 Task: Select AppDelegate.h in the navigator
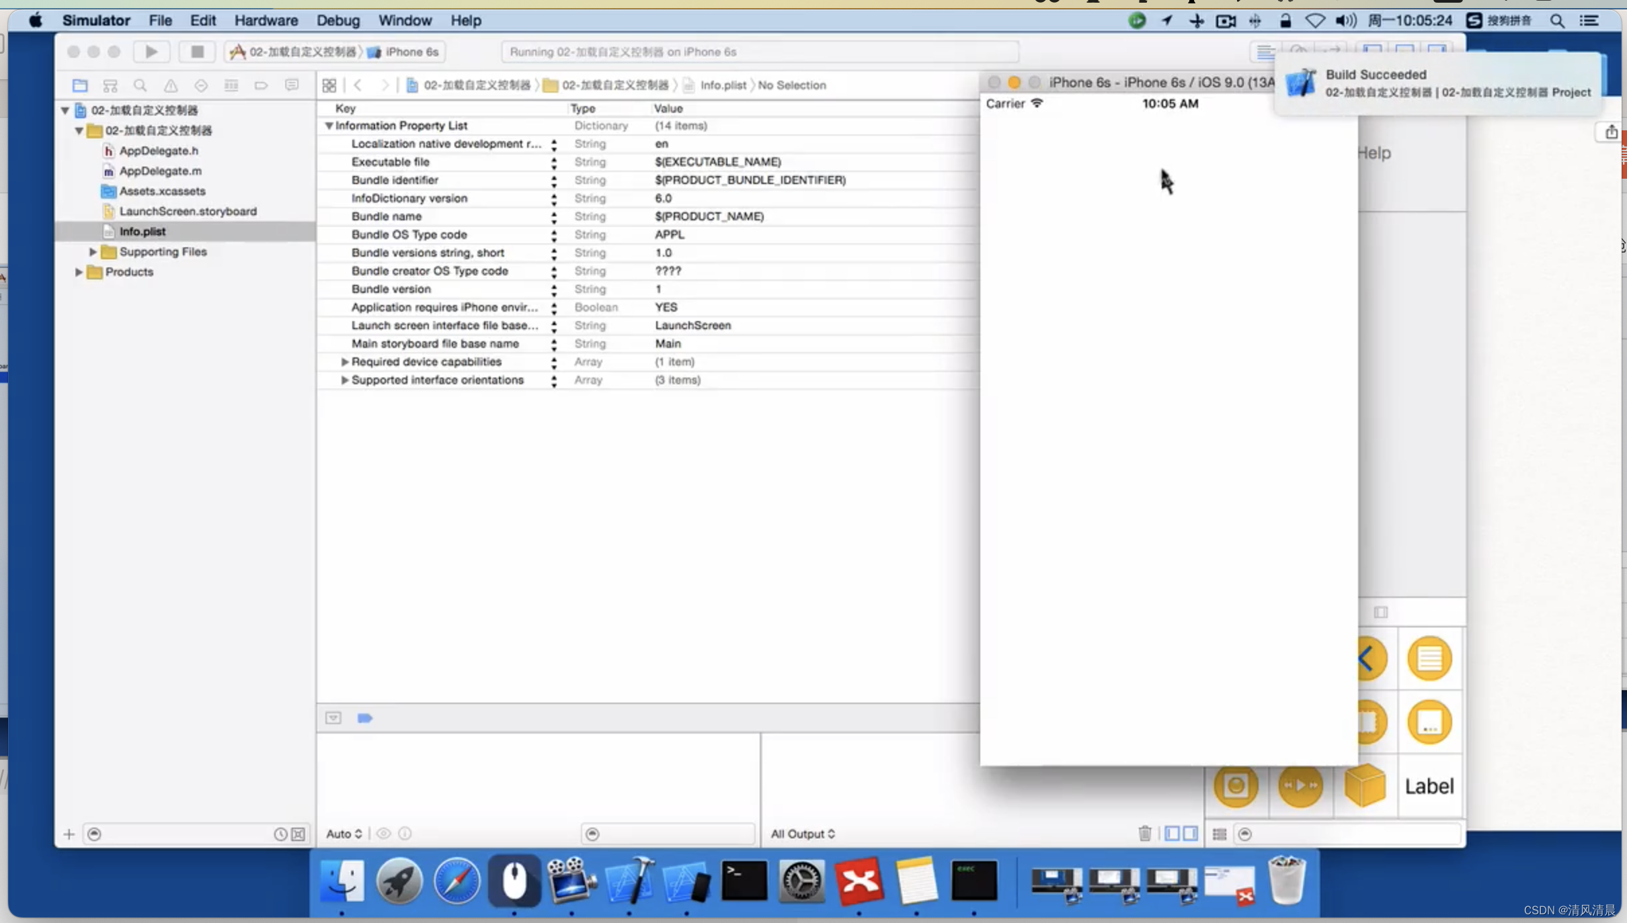(159, 150)
